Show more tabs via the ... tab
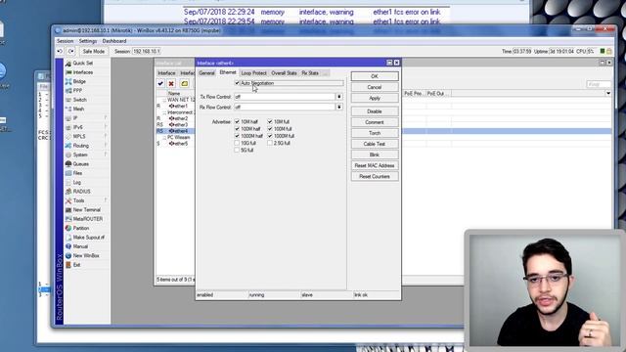626x352 pixels. pos(326,73)
